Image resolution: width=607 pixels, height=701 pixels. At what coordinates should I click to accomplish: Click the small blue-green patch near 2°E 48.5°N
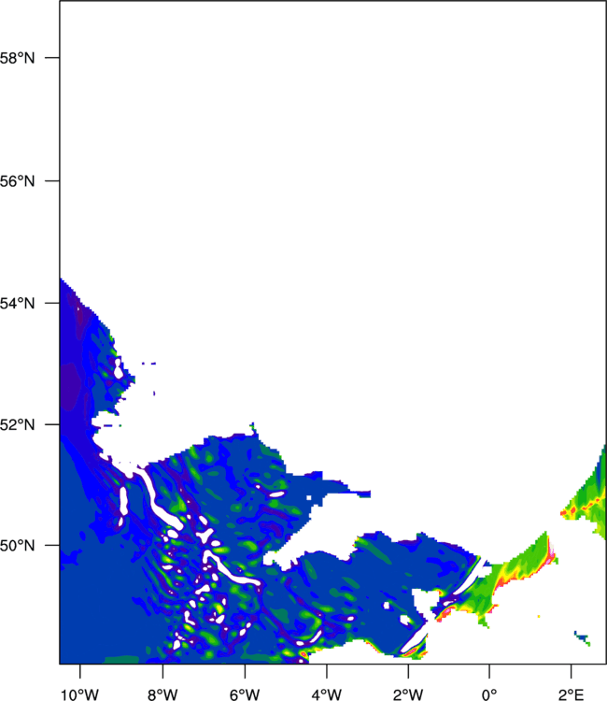point(583,638)
